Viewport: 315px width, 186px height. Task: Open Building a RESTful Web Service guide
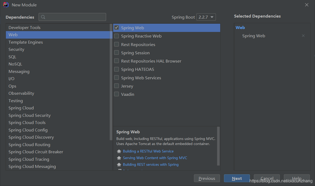(148, 151)
